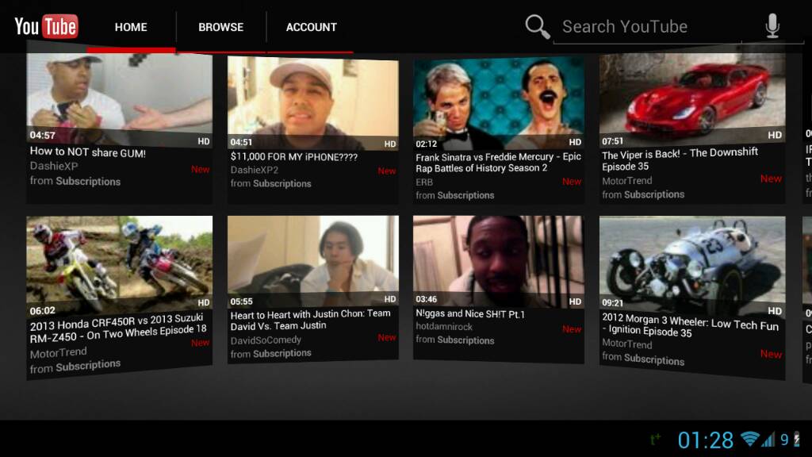Click the 'Heart to Heart with Justin Chon' title
Image resolution: width=812 pixels, height=457 pixels.
pyautogui.click(x=310, y=320)
